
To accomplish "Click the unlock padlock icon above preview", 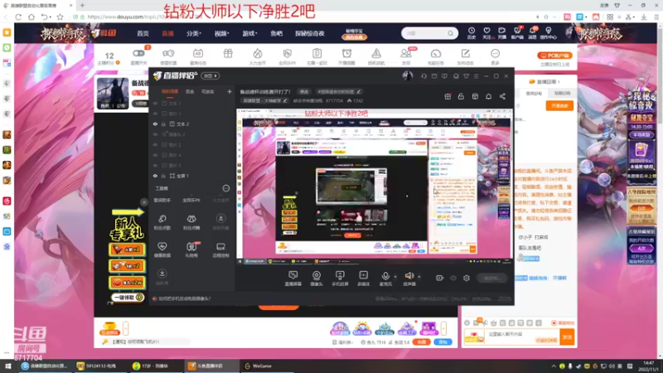I will pyautogui.click(x=461, y=96).
